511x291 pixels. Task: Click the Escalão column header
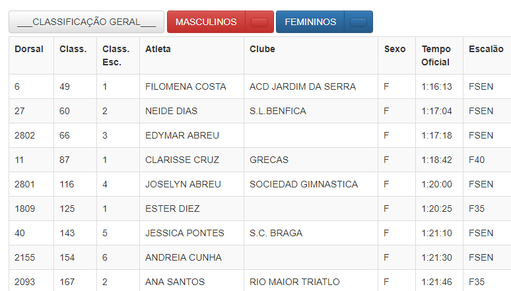pos(486,49)
